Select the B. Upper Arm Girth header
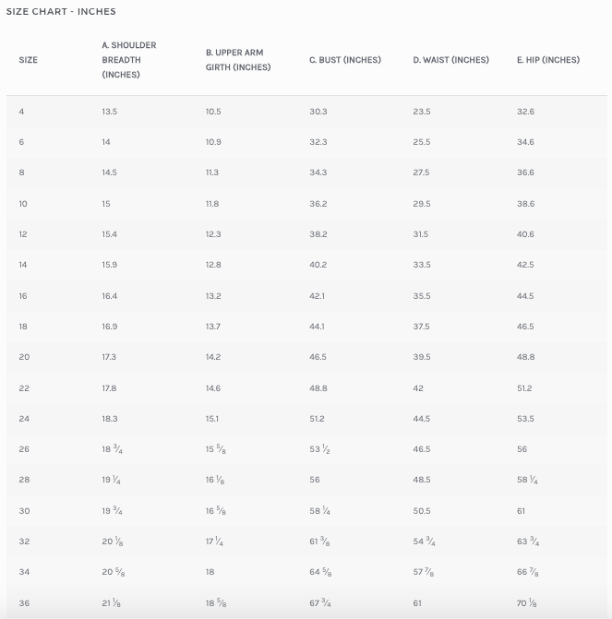This screenshot has width=612, height=619. (238, 60)
